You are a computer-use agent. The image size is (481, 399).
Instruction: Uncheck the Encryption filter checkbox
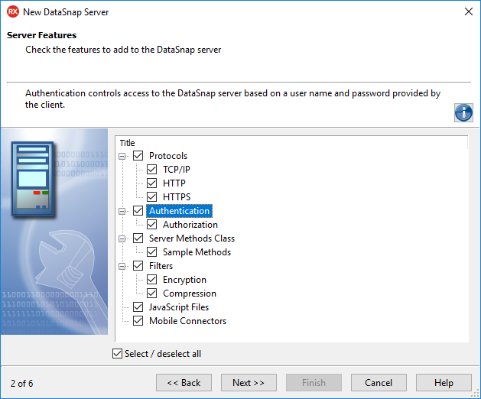(152, 280)
